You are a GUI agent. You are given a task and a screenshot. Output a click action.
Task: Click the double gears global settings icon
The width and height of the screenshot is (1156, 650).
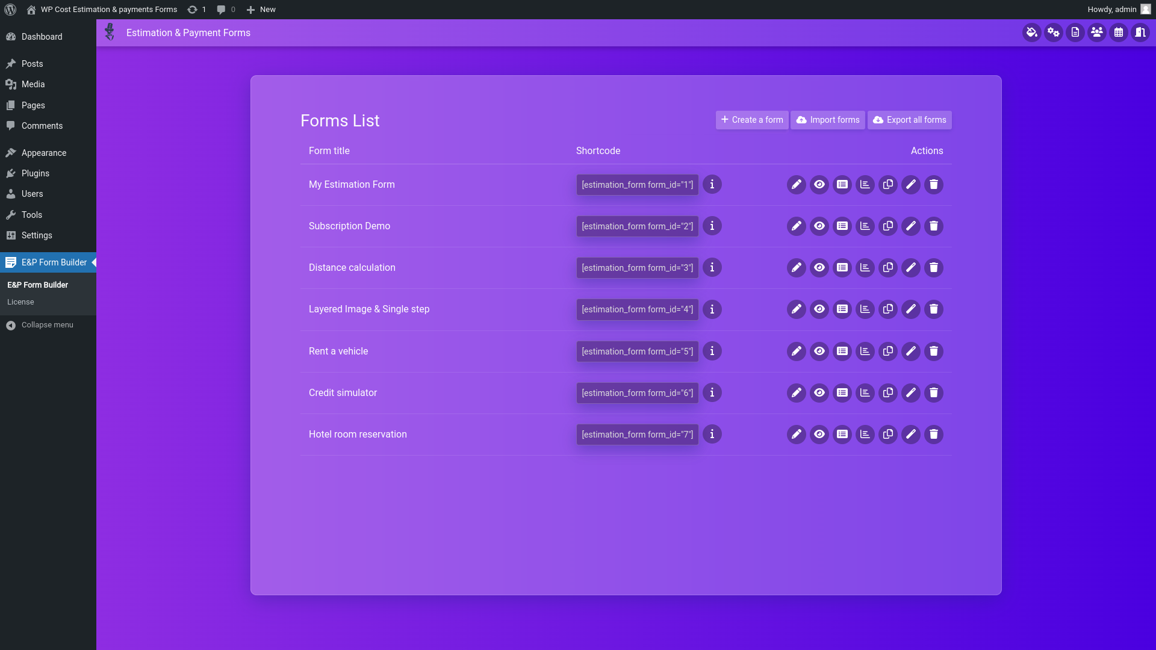[1054, 32]
